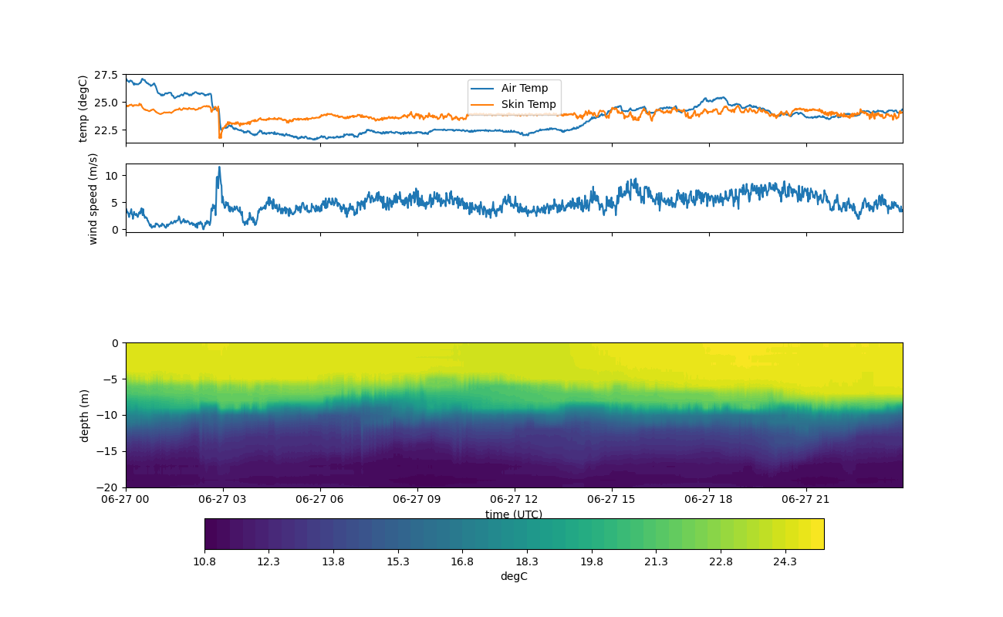This screenshot has width=1003, height=617.
Task: Click the "time (UTC)" x-axis label
Action: tap(513, 514)
